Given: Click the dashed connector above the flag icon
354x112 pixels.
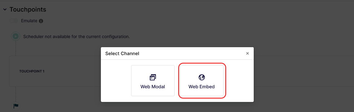Looking at the screenshot, I should 16,94.
